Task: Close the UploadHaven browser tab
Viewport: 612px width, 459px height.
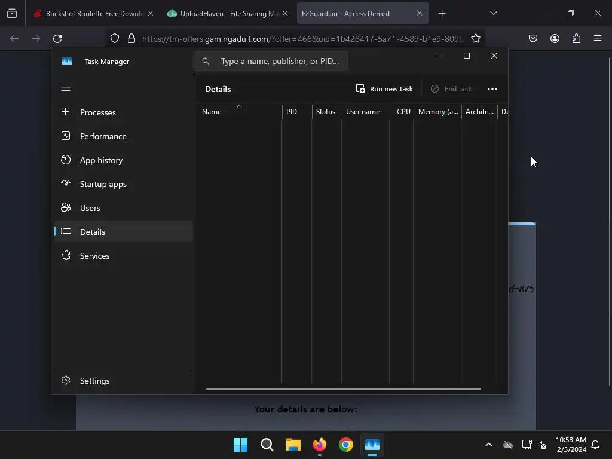Action: click(285, 13)
